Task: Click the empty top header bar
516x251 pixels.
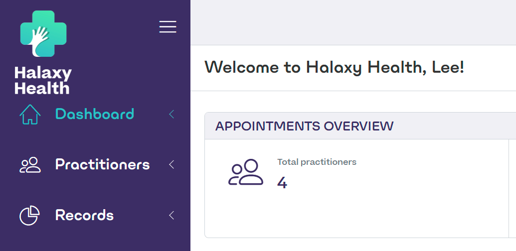Action: (353, 22)
